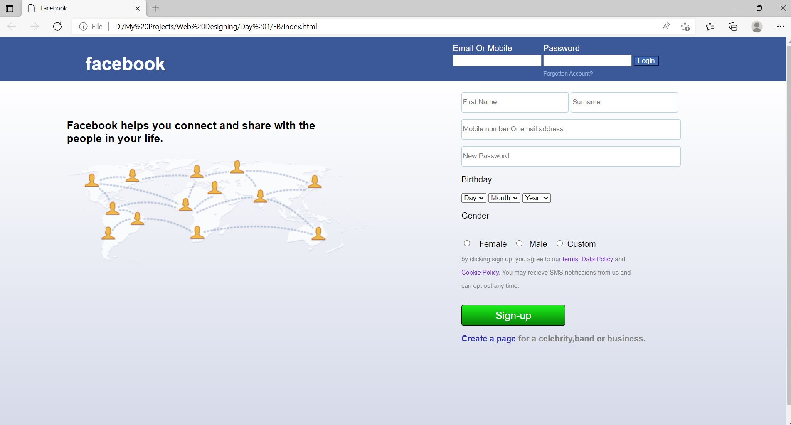Open the tab actions menu icon
Screen dimensions: 791x425
point(10,8)
